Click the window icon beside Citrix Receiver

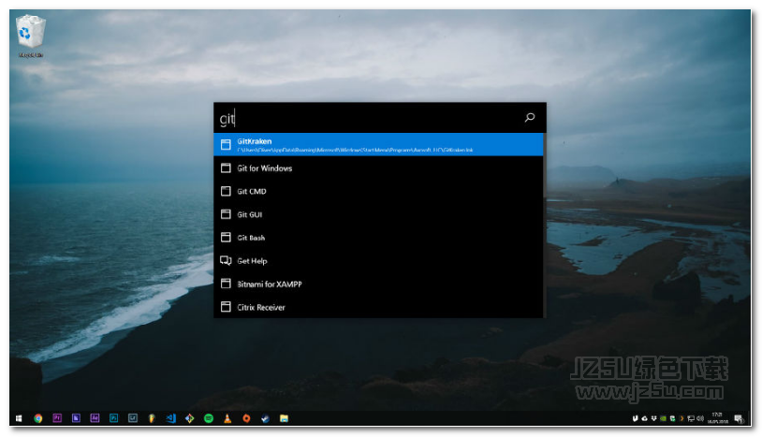click(x=226, y=307)
